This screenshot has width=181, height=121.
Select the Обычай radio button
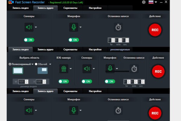tap(36, 64)
